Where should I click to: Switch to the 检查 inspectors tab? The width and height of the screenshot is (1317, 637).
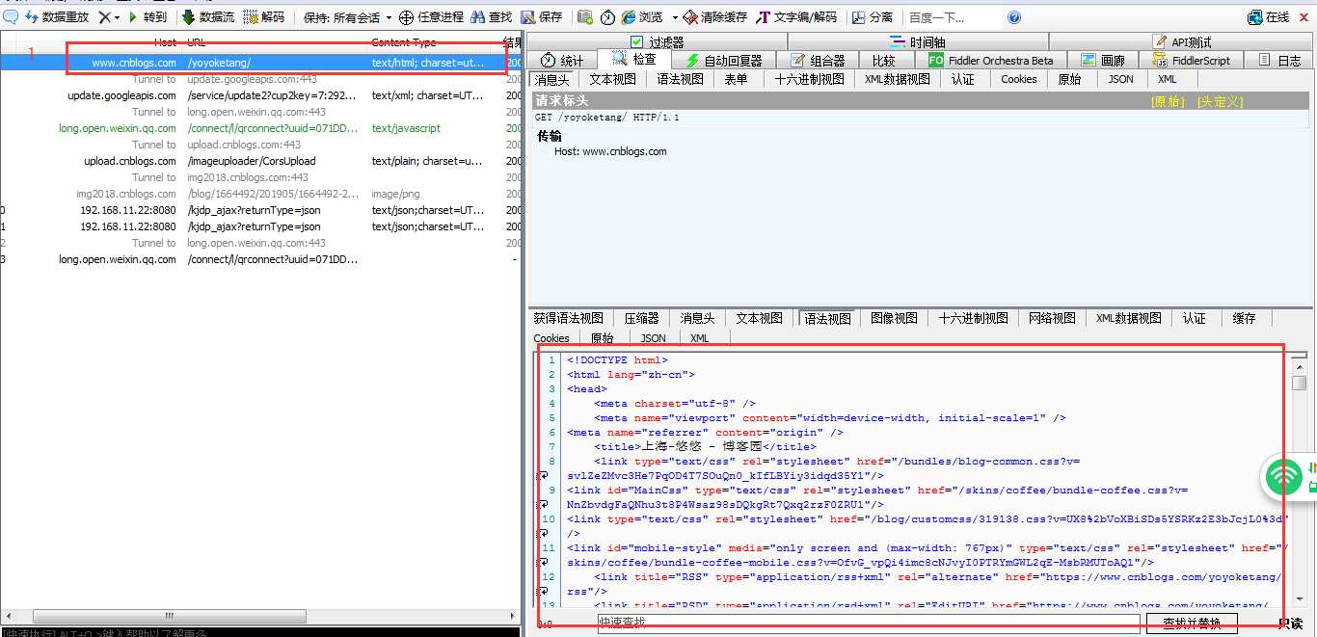(x=634, y=59)
